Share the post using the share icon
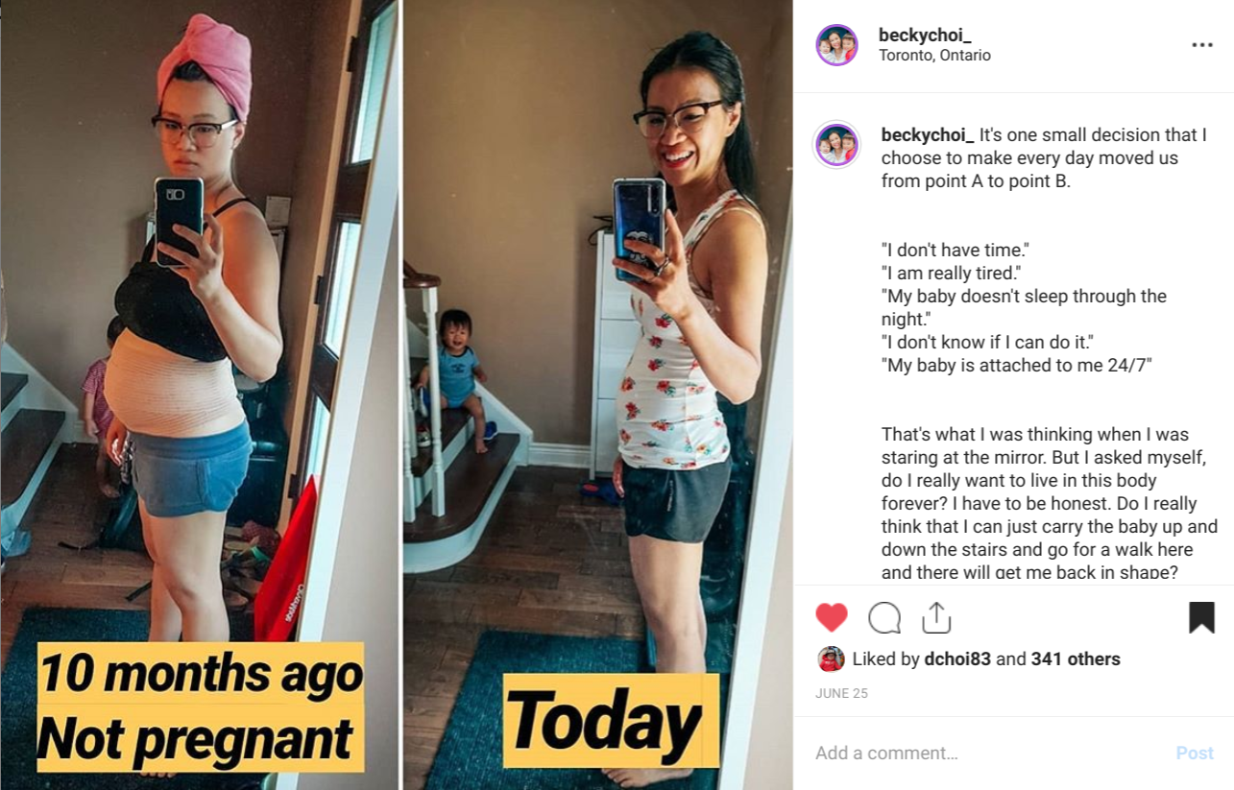Screen dimensions: 1234x790 click(x=935, y=617)
